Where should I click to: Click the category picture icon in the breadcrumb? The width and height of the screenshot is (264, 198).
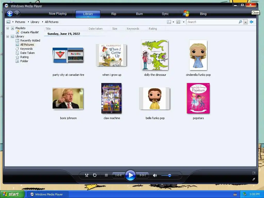tap(8, 22)
